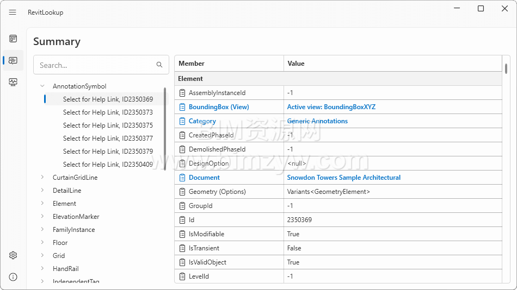Open the Settings gear icon
The image size is (517, 290).
click(x=13, y=255)
